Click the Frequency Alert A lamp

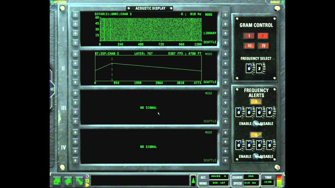point(256,102)
